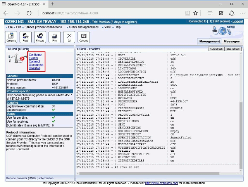Click the phone number value +441234567
248x187 pixels.
click(60, 88)
